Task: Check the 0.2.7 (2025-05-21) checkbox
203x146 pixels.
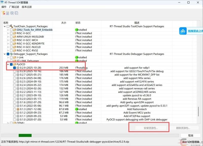Action: (14, 75)
